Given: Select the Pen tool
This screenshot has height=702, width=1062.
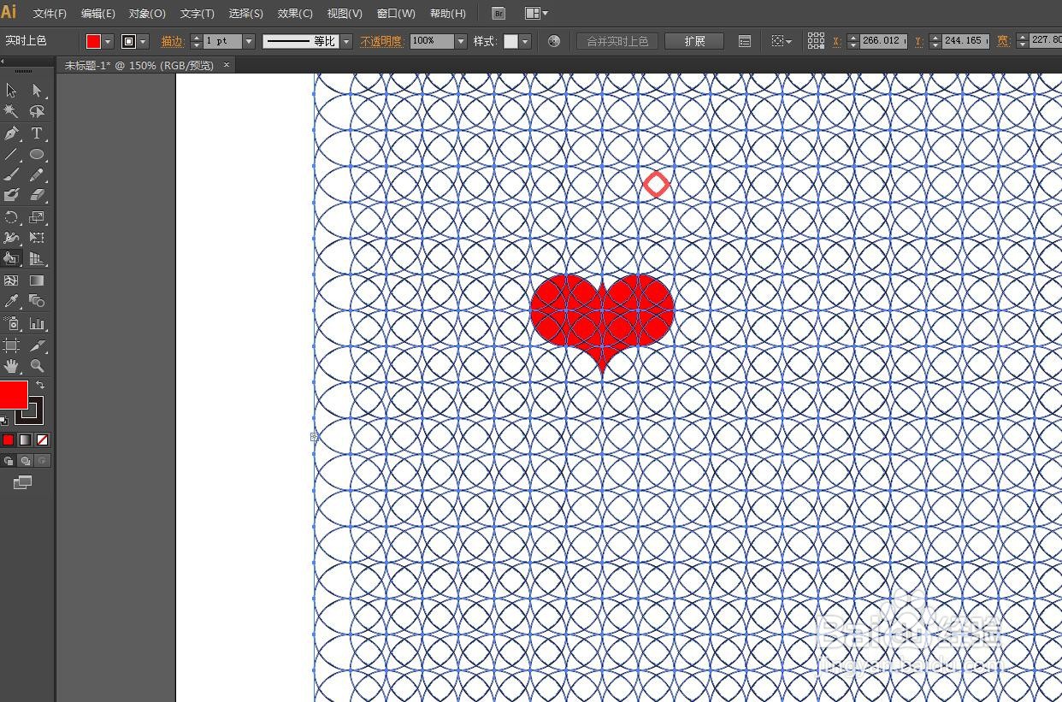Looking at the screenshot, I should point(11,133).
